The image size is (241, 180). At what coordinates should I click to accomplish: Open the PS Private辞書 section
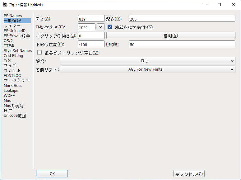point(17,36)
